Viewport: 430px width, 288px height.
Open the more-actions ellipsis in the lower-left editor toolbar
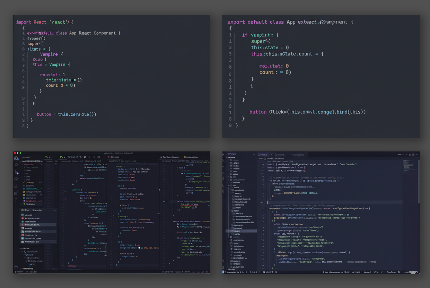coord(103,157)
